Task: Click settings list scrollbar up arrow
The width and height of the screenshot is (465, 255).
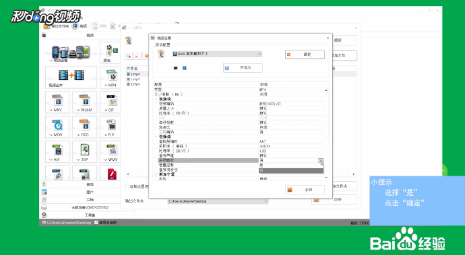Action: pyautogui.click(x=326, y=90)
